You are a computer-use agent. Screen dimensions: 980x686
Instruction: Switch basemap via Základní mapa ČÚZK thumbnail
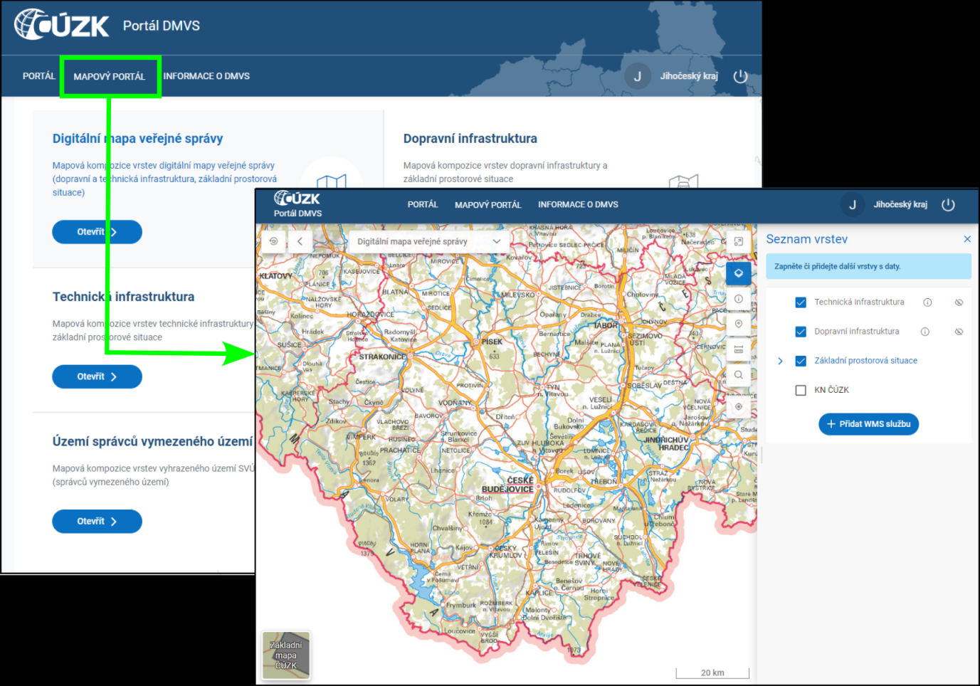(286, 655)
